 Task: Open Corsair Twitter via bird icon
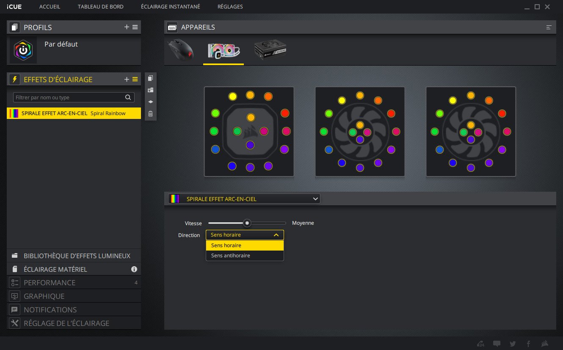[x=513, y=343]
